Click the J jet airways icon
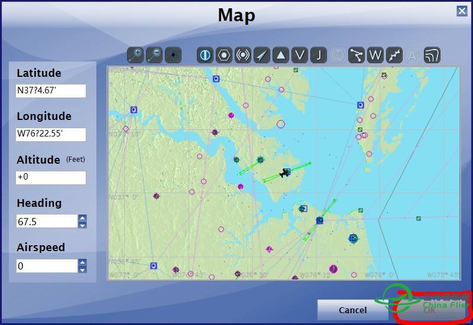 click(319, 56)
